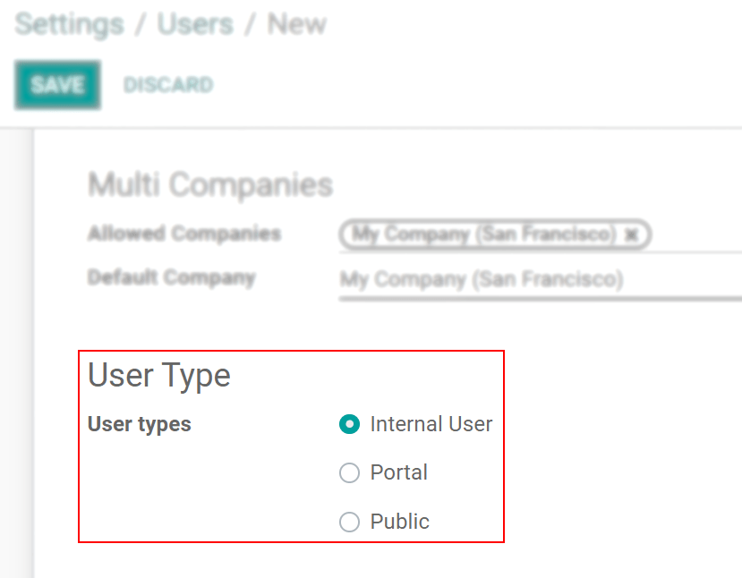Set user type to Public
This screenshot has width=742, height=578.
[x=349, y=522]
